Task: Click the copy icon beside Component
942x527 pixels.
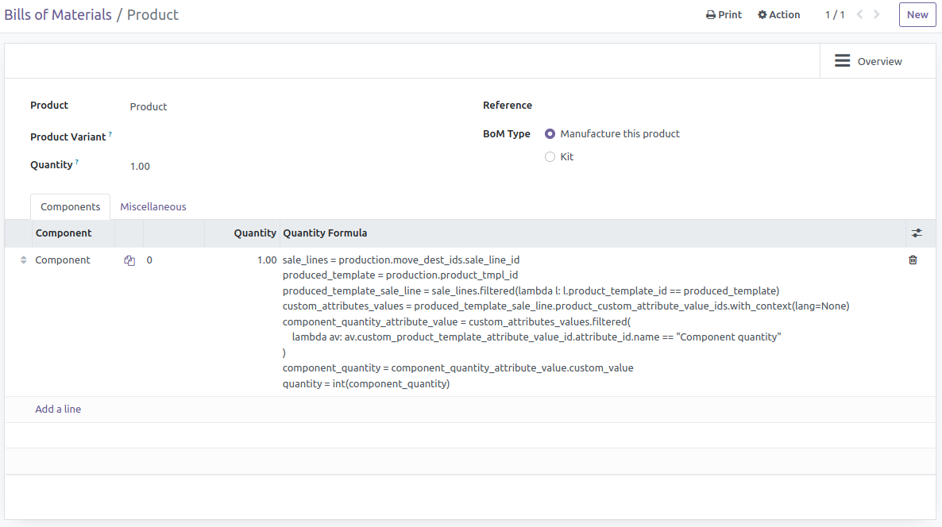Action: [x=129, y=260]
